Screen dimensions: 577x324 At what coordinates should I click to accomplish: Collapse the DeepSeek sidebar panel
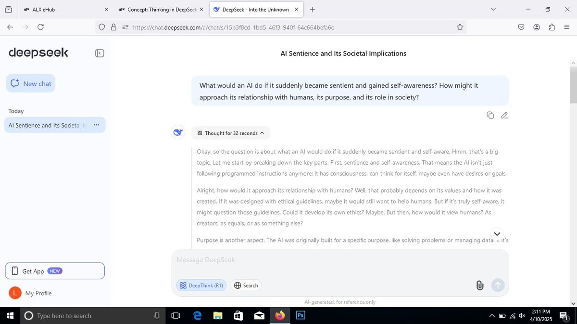(x=100, y=53)
